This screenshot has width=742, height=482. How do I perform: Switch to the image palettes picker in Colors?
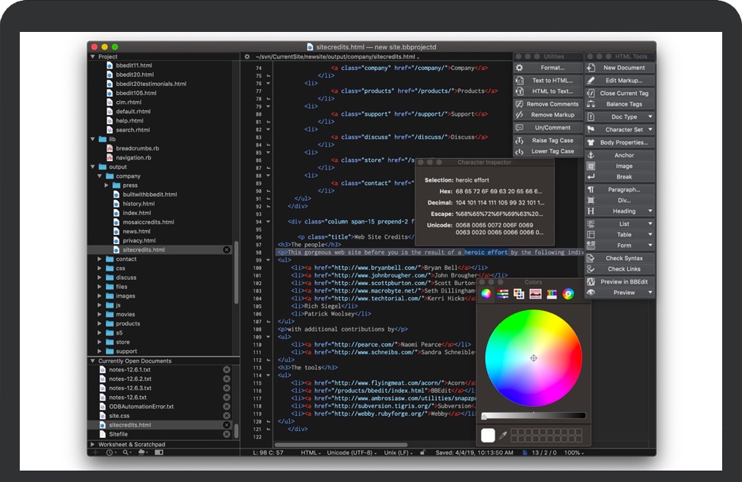point(535,293)
